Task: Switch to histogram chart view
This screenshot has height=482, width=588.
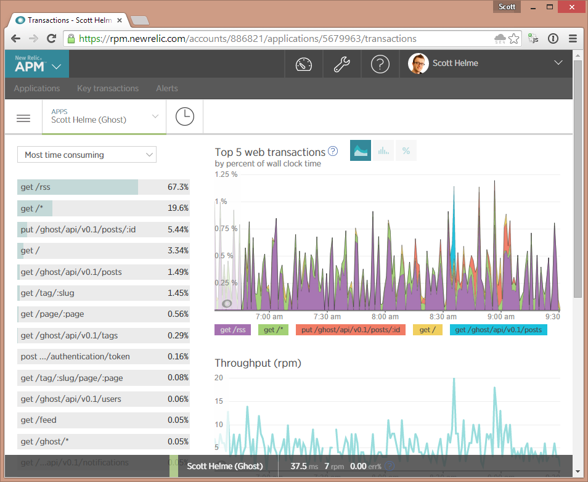Action: coord(383,150)
